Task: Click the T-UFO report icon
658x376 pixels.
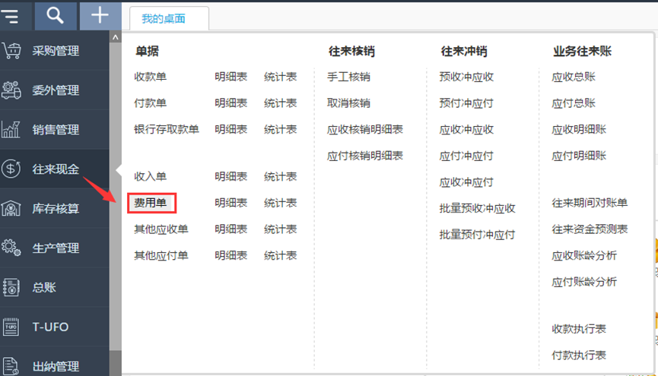Action: pyautogui.click(x=11, y=327)
